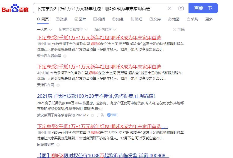This screenshot has height=158, width=233.
Task: Open the 知道 tab
Action: (118, 19)
